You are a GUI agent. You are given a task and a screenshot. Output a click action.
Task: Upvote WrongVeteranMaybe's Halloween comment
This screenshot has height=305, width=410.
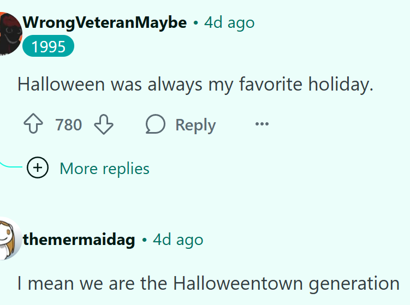[33, 124]
